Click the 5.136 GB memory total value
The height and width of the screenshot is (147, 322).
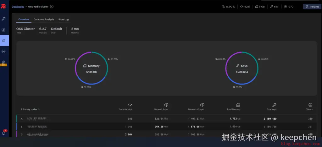(x=92, y=72)
